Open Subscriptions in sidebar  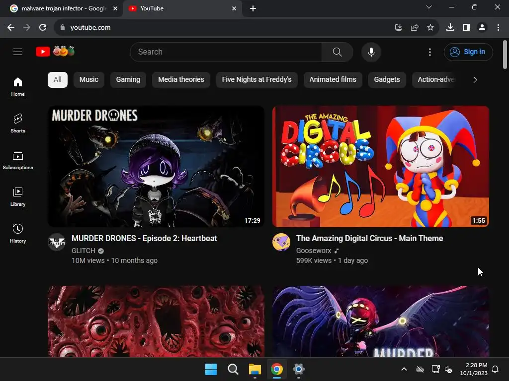pos(18,160)
